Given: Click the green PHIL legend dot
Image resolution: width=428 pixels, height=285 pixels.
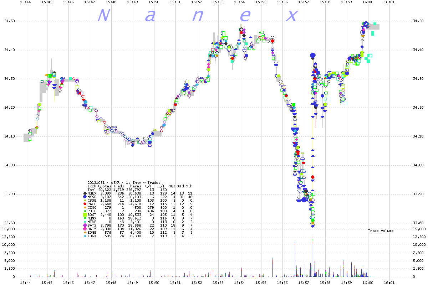Looking at the screenshot, I should pyautogui.click(x=85, y=211).
